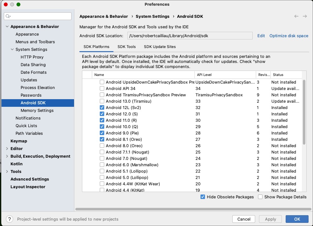Uncheck Android 9.0 (Pie) platform
This screenshot has width=313, height=226.
102,133
